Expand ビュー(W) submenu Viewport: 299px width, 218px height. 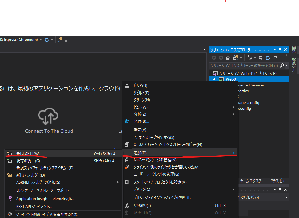point(180,107)
